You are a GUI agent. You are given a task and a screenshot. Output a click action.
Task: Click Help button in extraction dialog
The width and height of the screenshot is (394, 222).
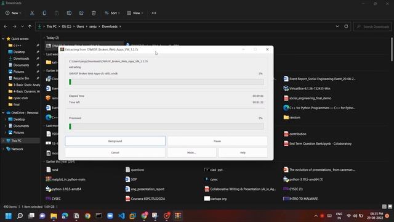pos(243,152)
